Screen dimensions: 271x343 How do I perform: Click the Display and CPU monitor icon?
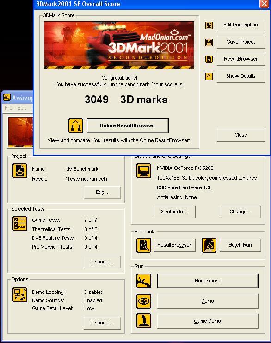pyautogui.click(x=144, y=171)
